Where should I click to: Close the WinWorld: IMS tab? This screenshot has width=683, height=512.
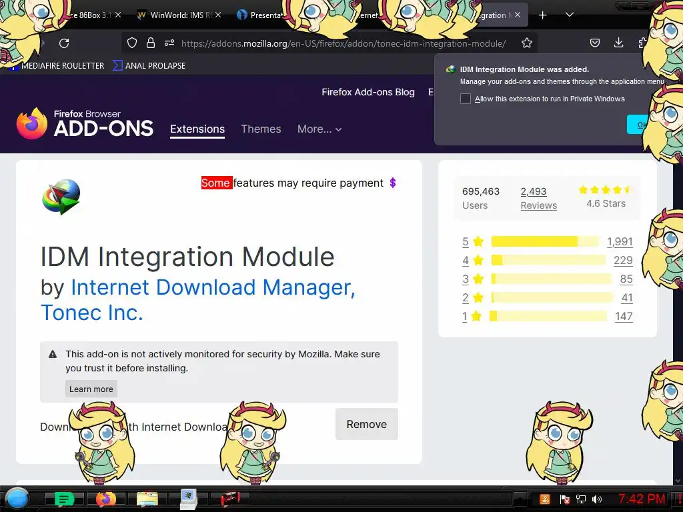(x=218, y=15)
